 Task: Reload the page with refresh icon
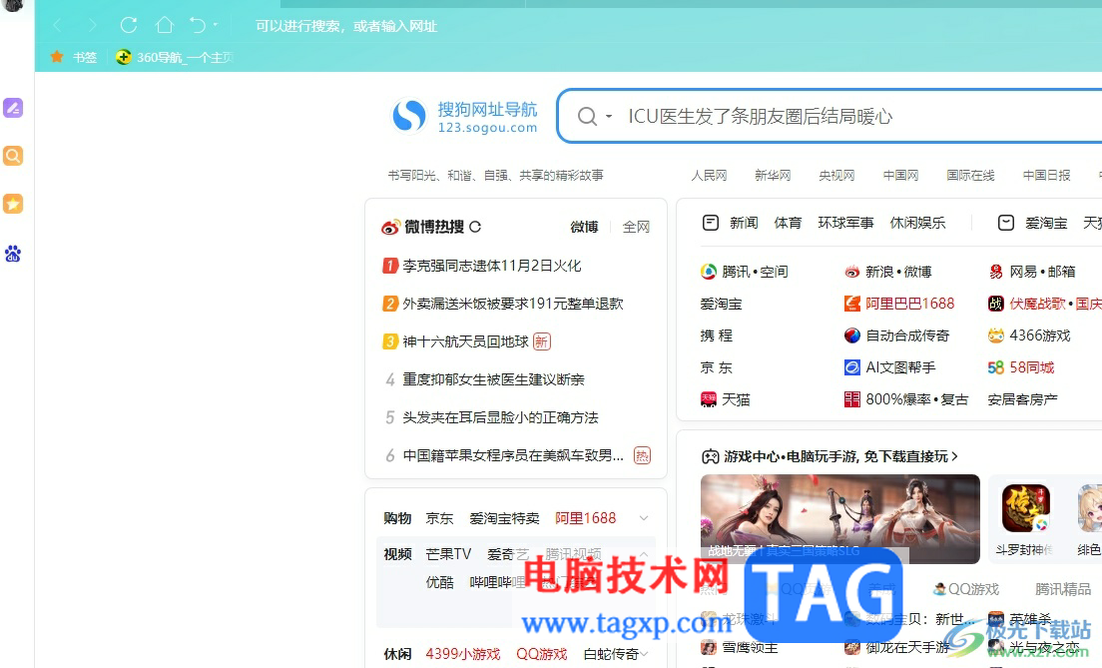pyautogui.click(x=129, y=25)
